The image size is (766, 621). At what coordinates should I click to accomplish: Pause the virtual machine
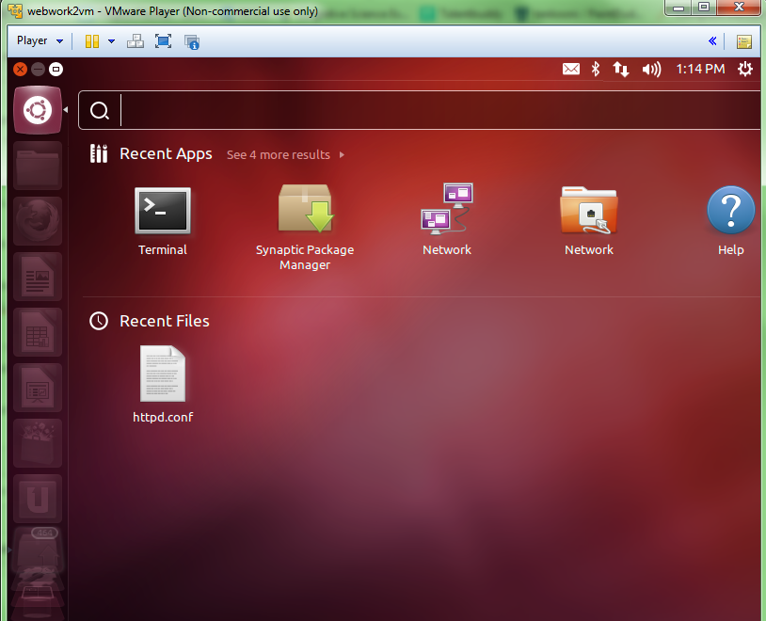[x=92, y=41]
